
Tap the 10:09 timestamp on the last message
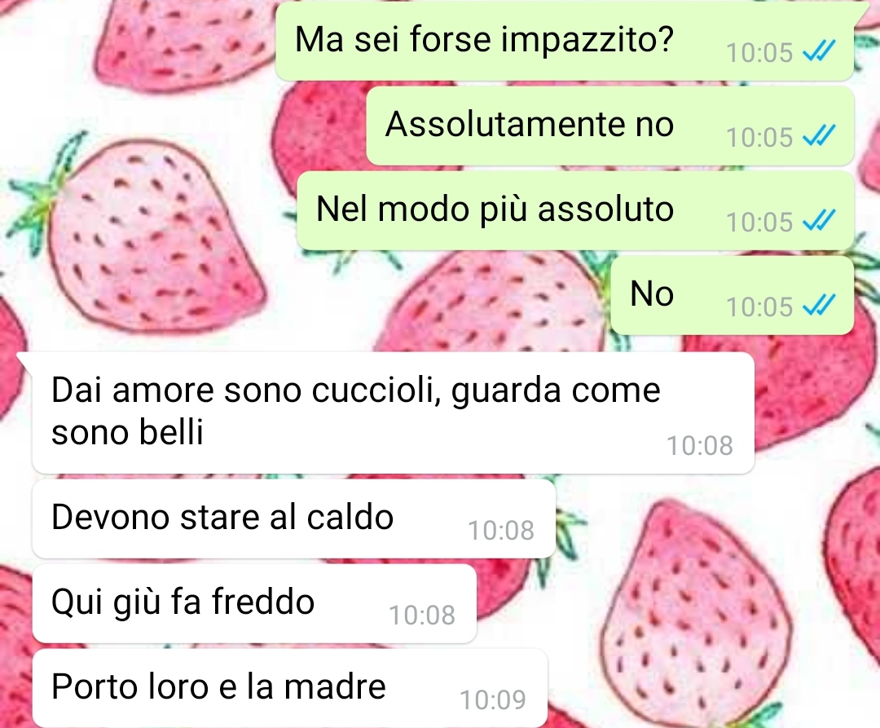[x=493, y=700]
